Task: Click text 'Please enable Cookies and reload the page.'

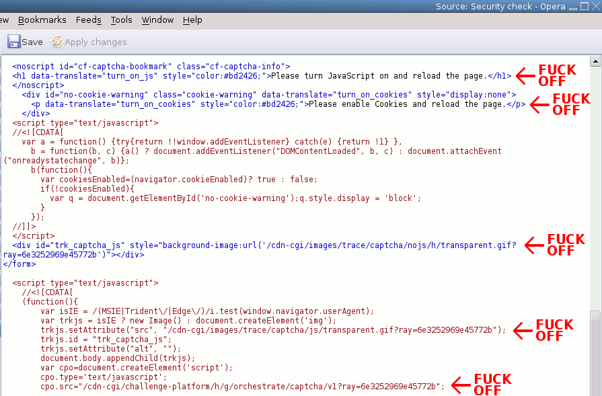Action: click(408, 104)
